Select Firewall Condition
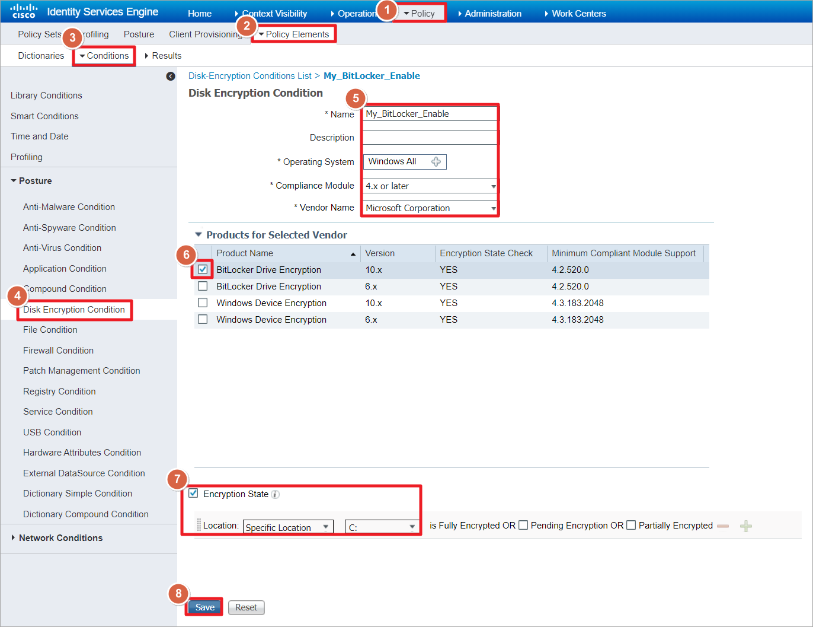Screen dimensions: 813x627 [58, 351]
